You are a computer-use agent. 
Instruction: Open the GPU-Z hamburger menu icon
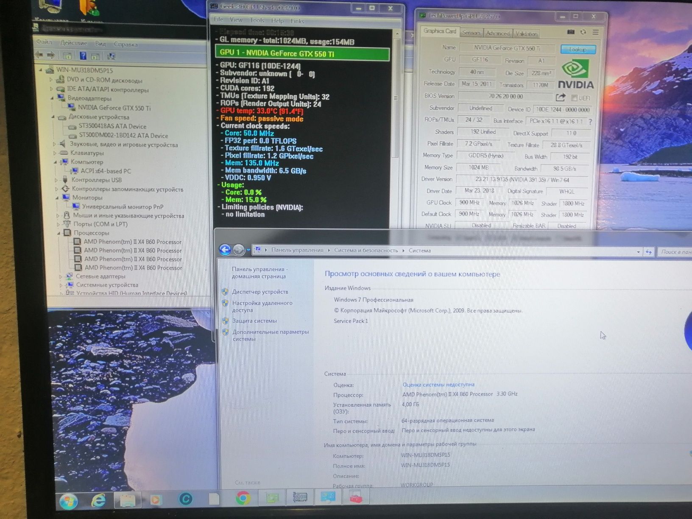pyautogui.click(x=596, y=32)
